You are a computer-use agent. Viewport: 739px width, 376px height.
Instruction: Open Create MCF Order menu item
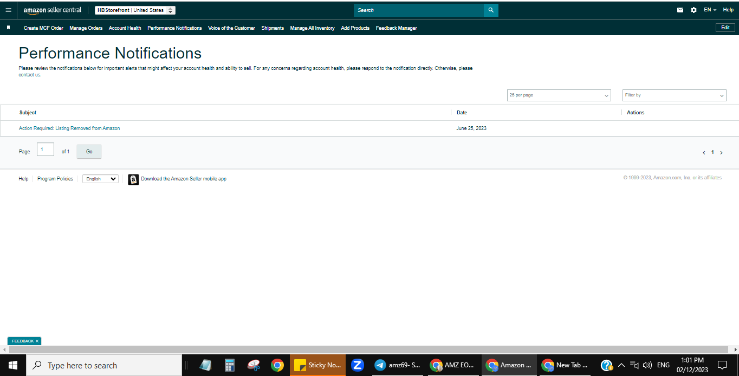43,28
